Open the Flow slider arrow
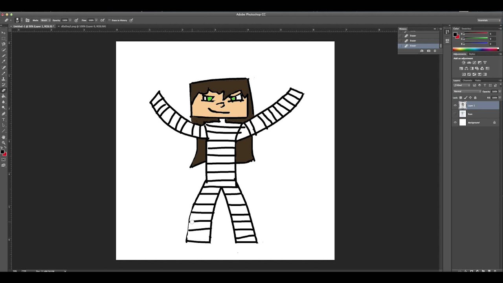This screenshot has height=283, width=503. pyautogui.click(x=96, y=20)
